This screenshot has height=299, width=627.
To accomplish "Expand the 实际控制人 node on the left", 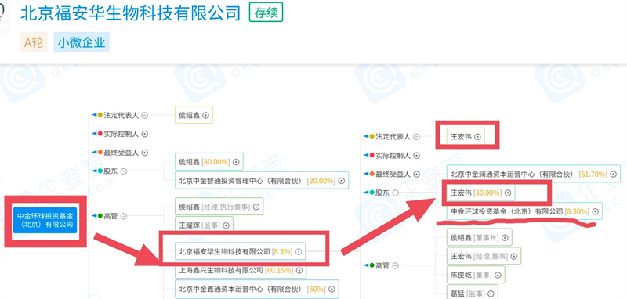I will pyautogui.click(x=145, y=134).
